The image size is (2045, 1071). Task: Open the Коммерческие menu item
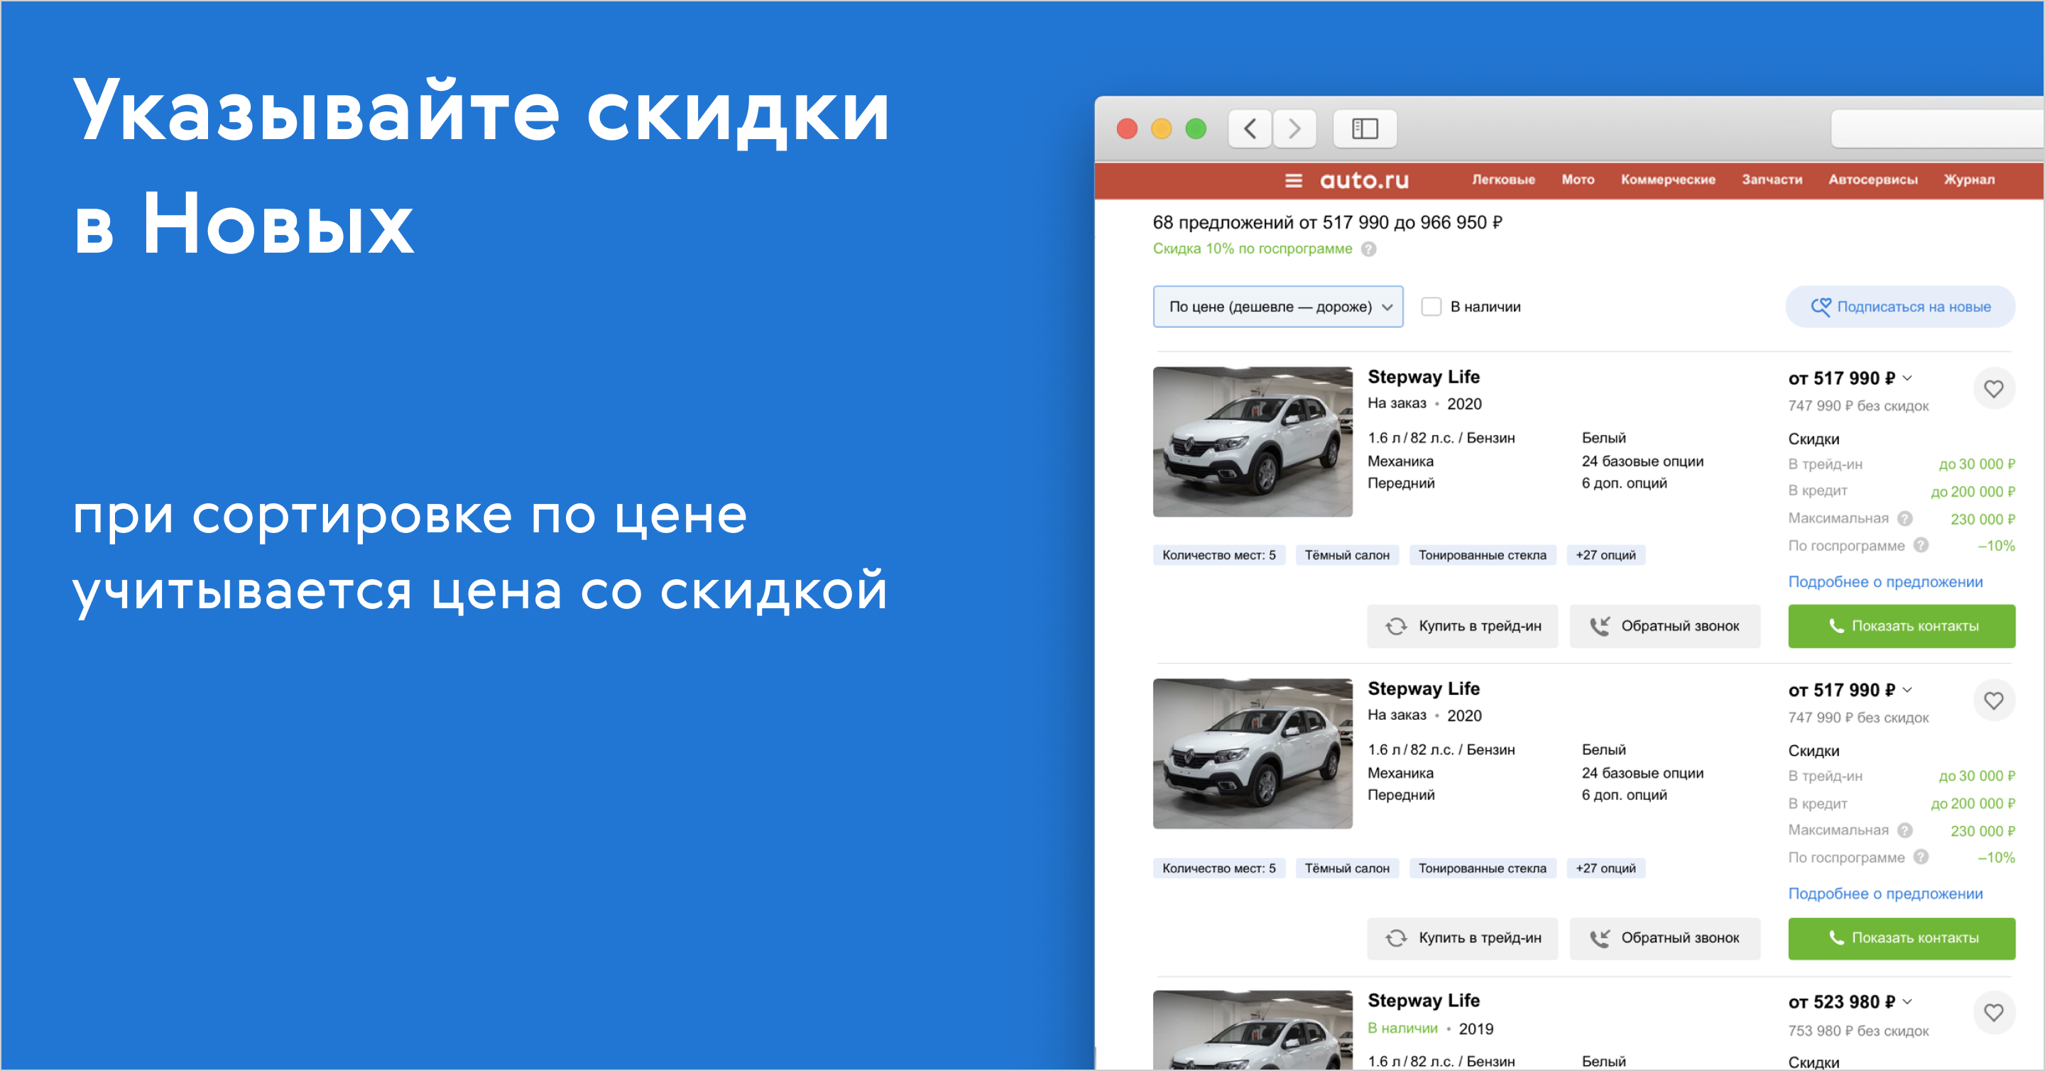(1668, 180)
